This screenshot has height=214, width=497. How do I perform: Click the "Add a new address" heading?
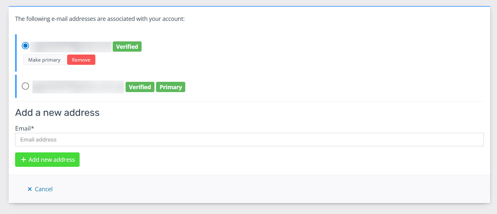pos(57,113)
